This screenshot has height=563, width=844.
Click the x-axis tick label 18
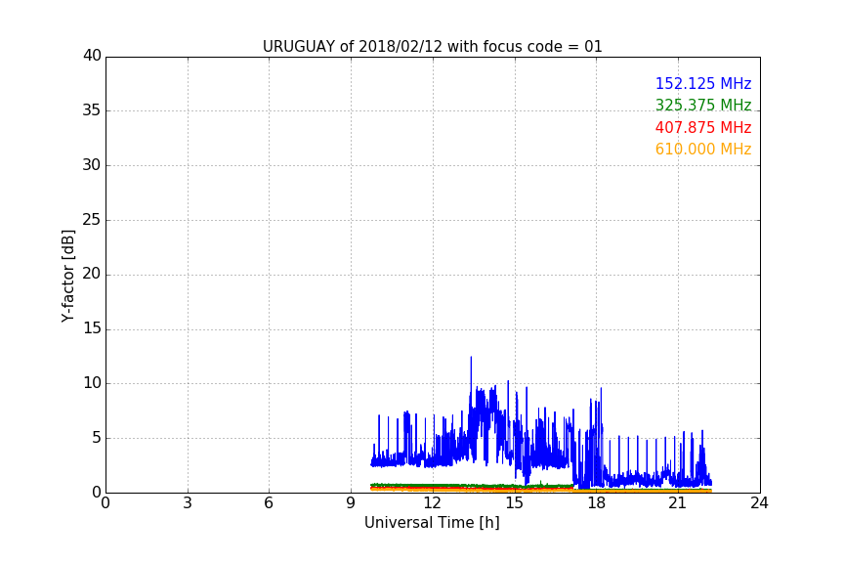597,503
